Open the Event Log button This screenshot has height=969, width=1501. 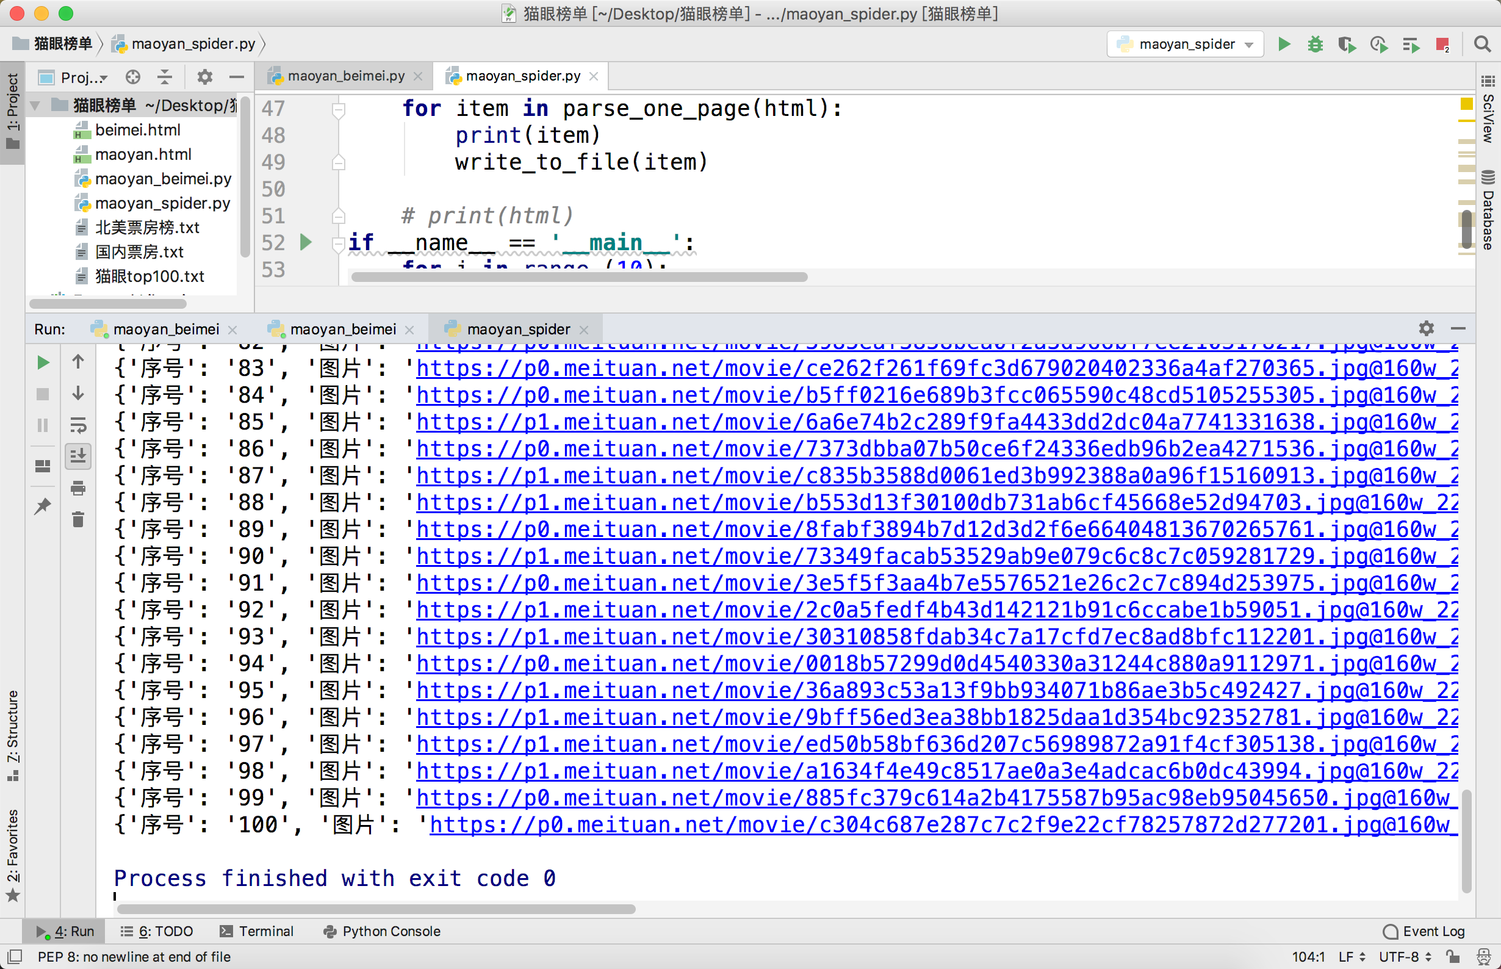tap(1424, 931)
